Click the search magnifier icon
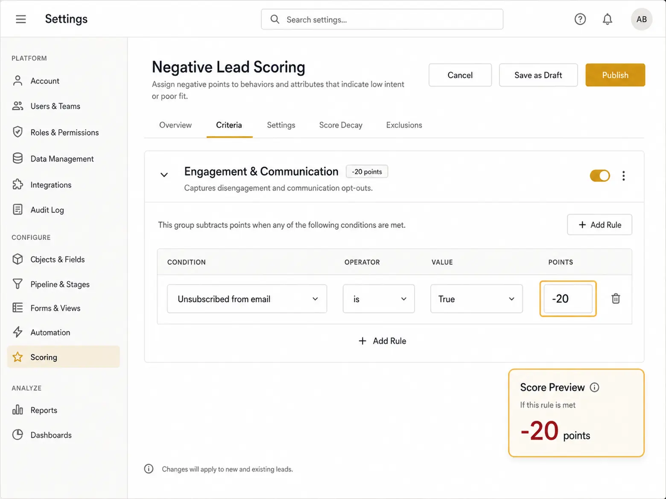The image size is (666, 499). click(x=275, y=19)
